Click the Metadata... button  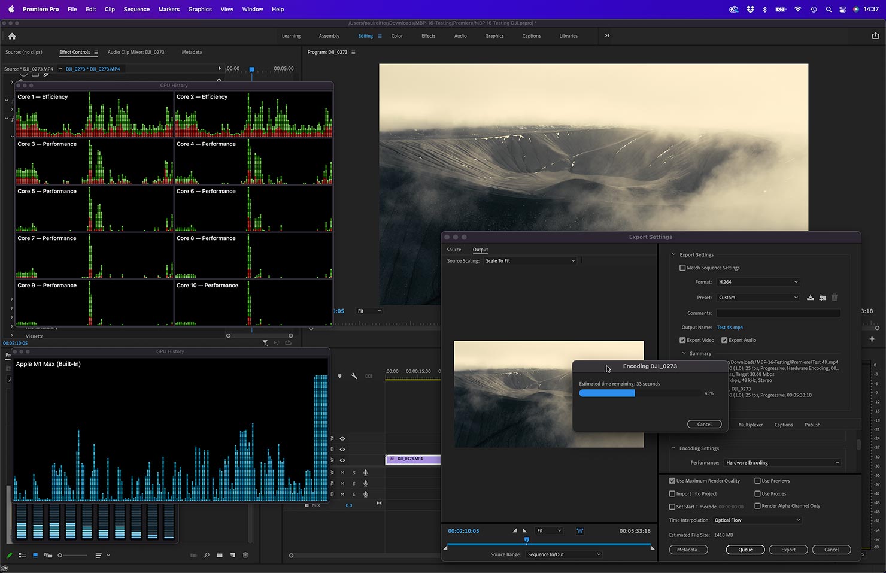tap(688, 550)
